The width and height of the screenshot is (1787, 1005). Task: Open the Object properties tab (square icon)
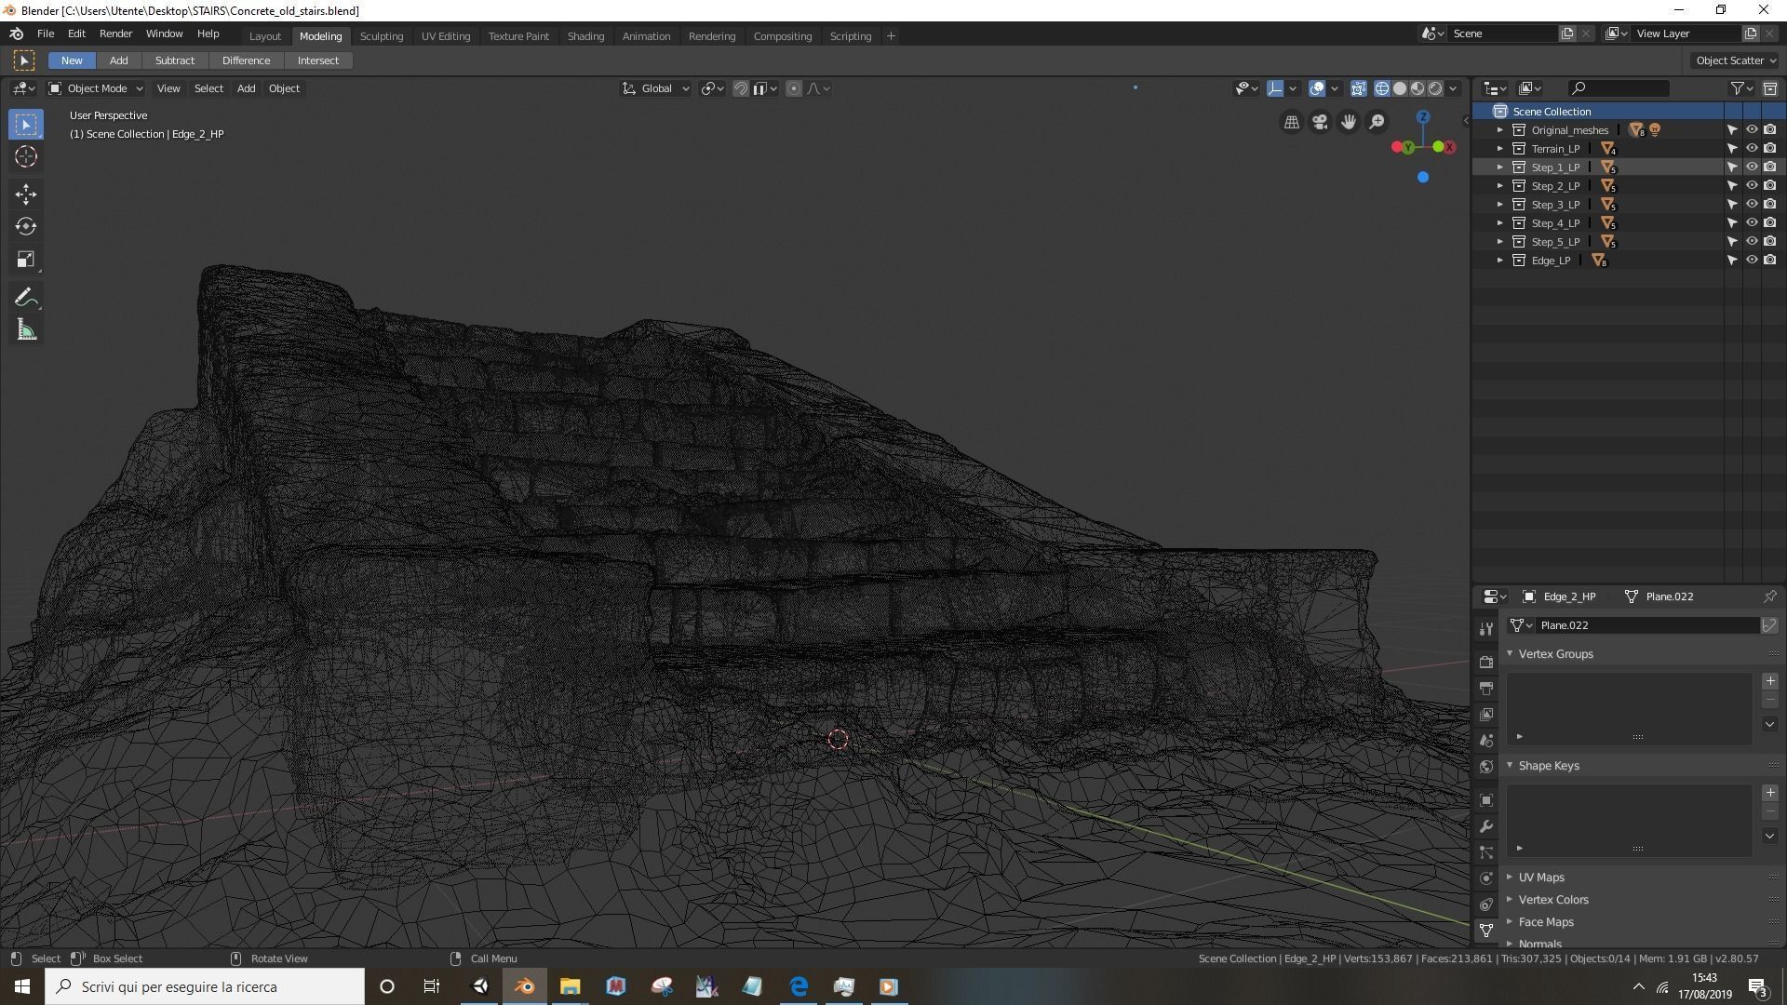[1486, 799]
